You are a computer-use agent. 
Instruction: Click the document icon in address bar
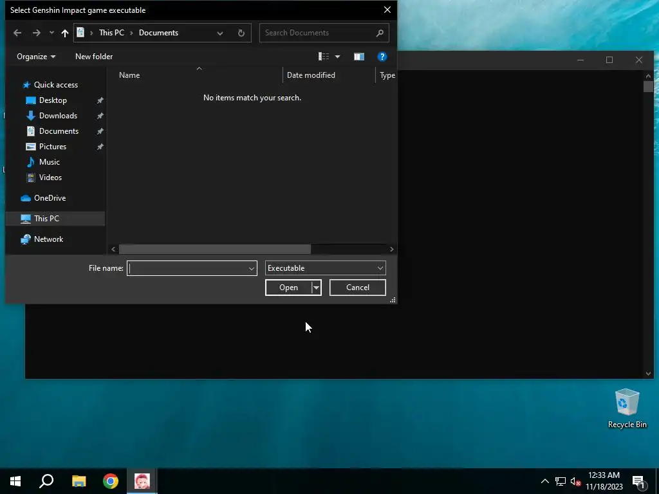click(80, 32)
